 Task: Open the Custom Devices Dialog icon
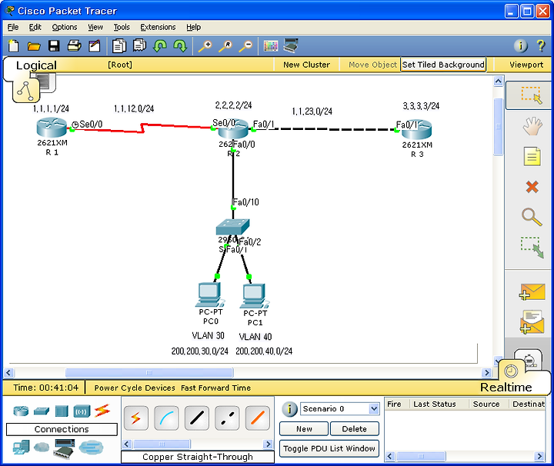tap(291, 45)
